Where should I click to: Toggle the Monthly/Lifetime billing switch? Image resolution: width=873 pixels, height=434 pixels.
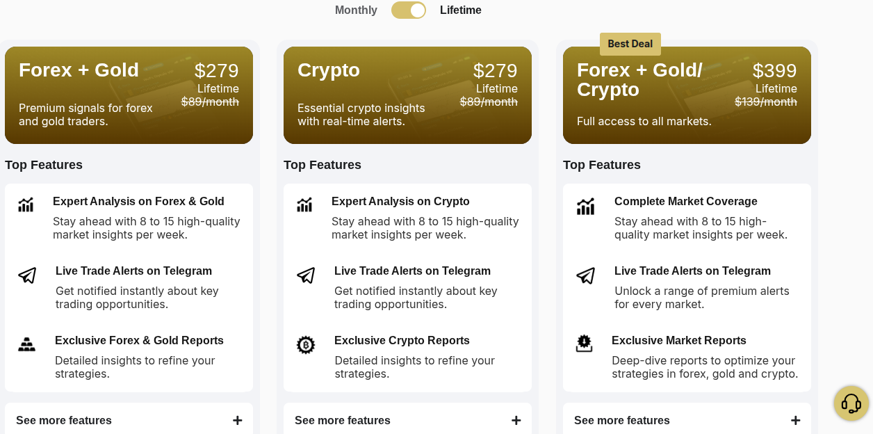pyautogui.click(x=409, y=10)
